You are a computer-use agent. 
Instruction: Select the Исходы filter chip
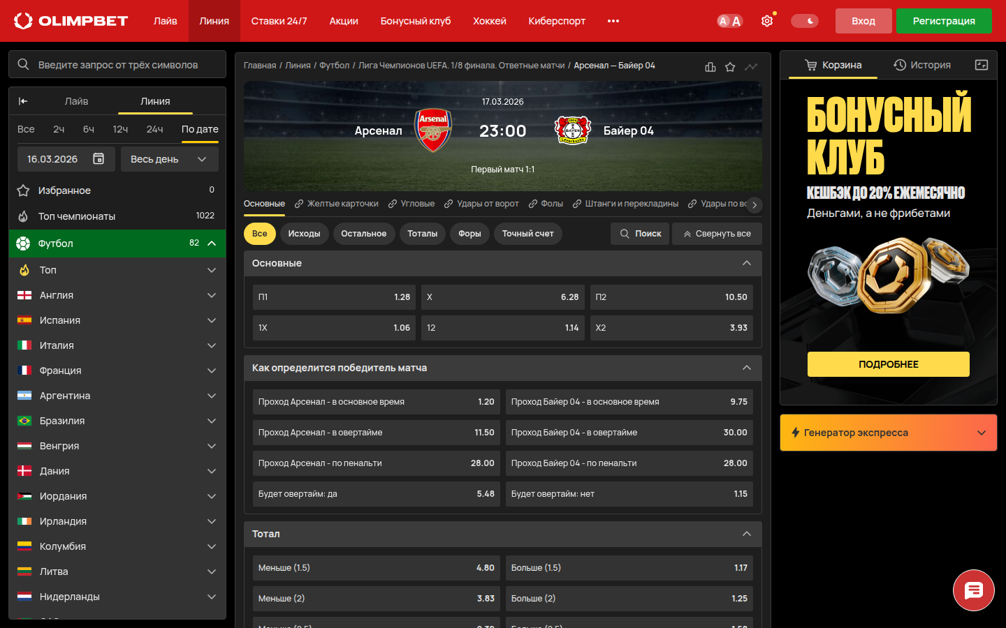(304, 234)
